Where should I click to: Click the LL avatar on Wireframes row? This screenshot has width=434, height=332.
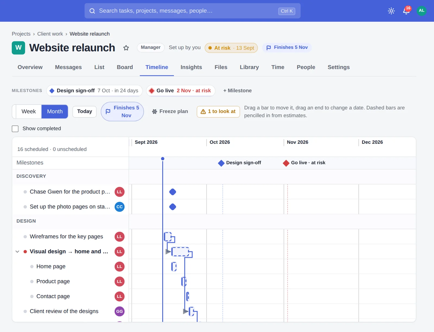[x=120, y=237]
